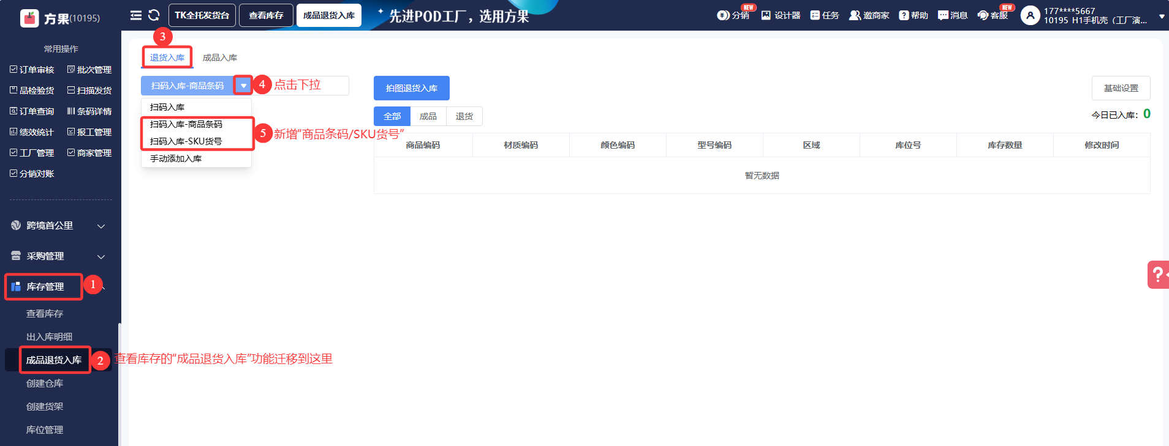Expand the 采购管理 sidebar section
The image size is (1169, 446).
[x=59, y=256]
